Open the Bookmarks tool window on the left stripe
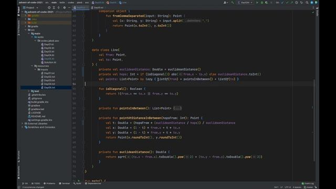This screenshot has width=336, height=189. [x=19, y=172]
